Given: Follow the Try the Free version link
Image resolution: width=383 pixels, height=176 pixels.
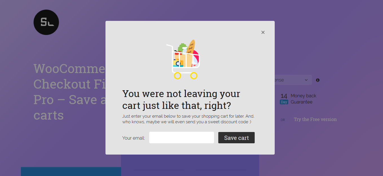Looking at the screenshot, I should click(315, 119).
